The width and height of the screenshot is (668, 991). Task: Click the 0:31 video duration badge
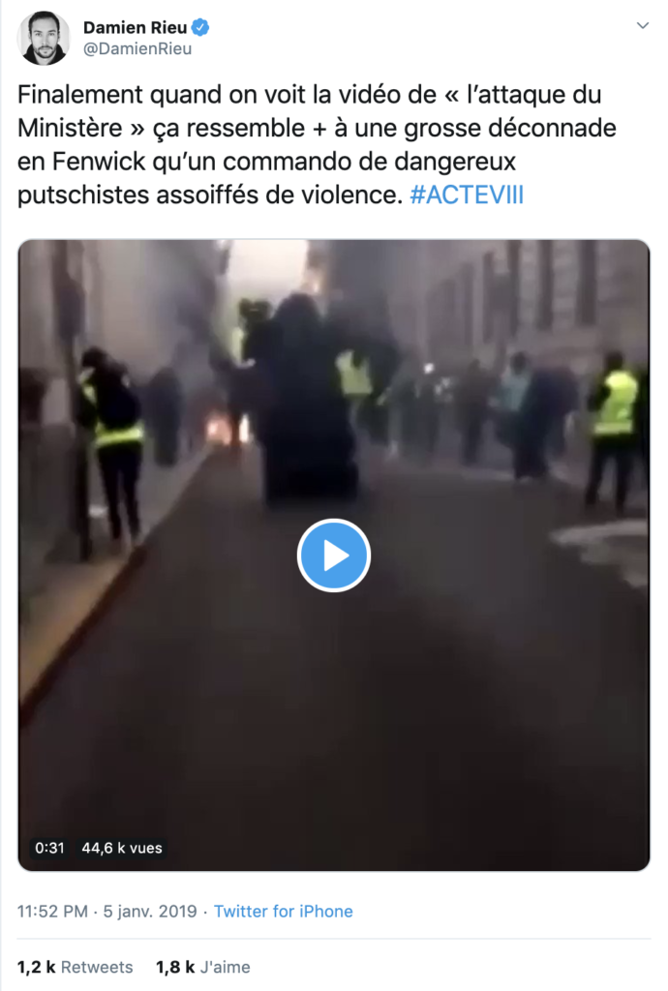(x=50, y=848)
